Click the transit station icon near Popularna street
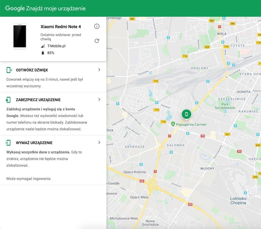 [x=157, y=102]
